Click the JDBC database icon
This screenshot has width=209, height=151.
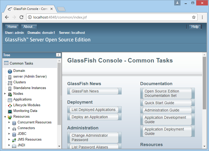point(14,134)
